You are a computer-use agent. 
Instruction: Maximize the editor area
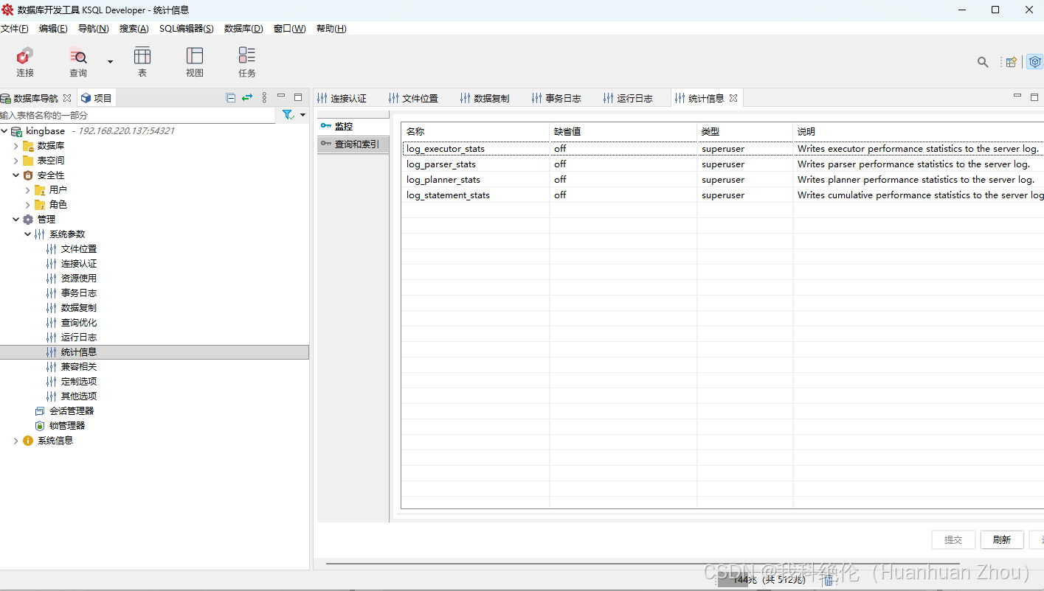1034,97
